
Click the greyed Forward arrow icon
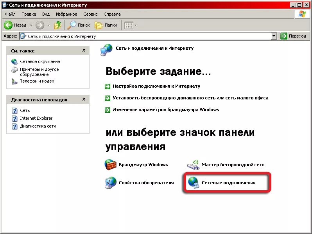[40, 25]
